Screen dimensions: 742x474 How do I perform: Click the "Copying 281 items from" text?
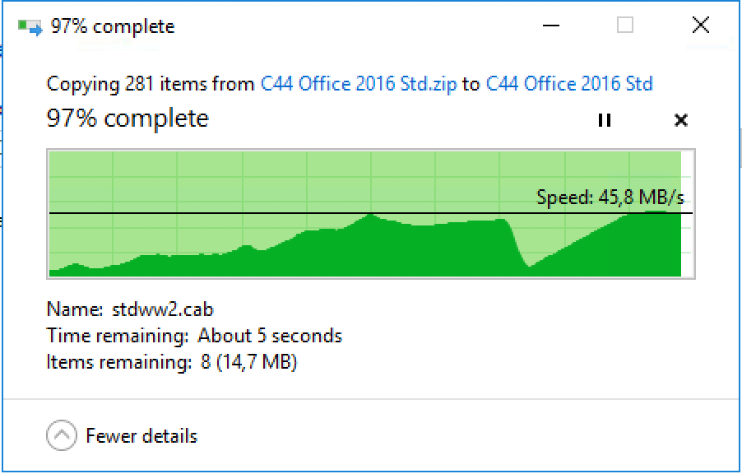click(x=151, y=84)
